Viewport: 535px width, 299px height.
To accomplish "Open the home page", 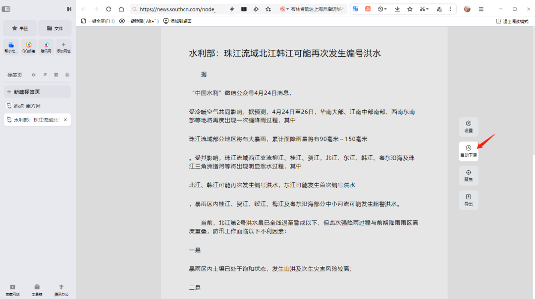I will (121, 9).
